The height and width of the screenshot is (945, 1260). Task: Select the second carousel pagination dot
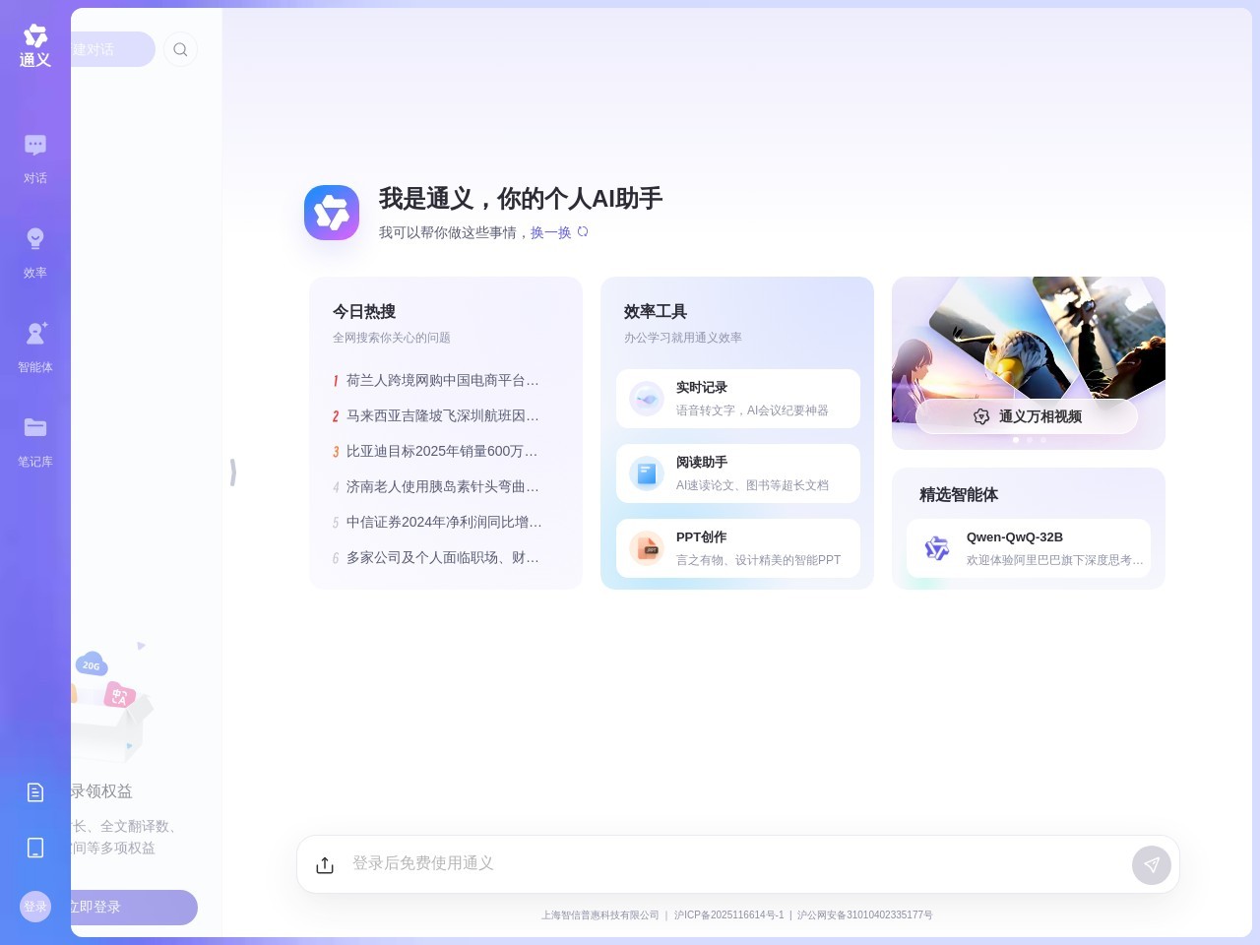(x=1029, y=440)
